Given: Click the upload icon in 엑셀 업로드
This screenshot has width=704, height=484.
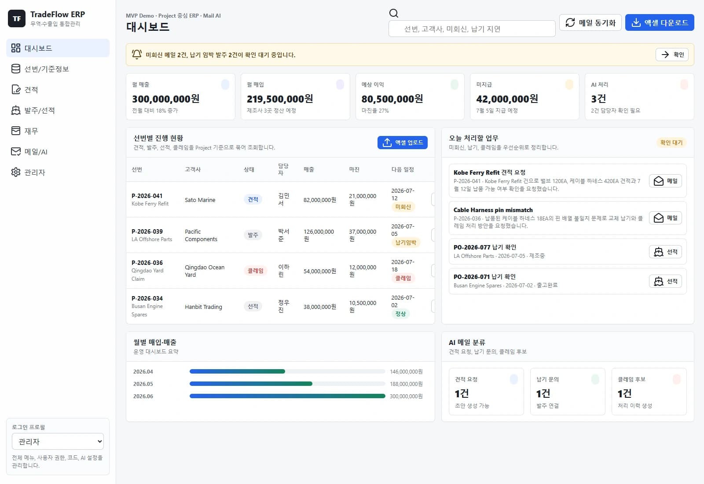Looking at the screenshot, I should click(387, 143).
